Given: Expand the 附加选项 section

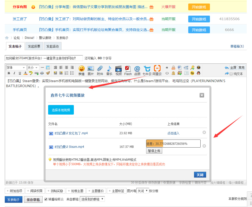Looking at the screenshot, I should [14, 191].
